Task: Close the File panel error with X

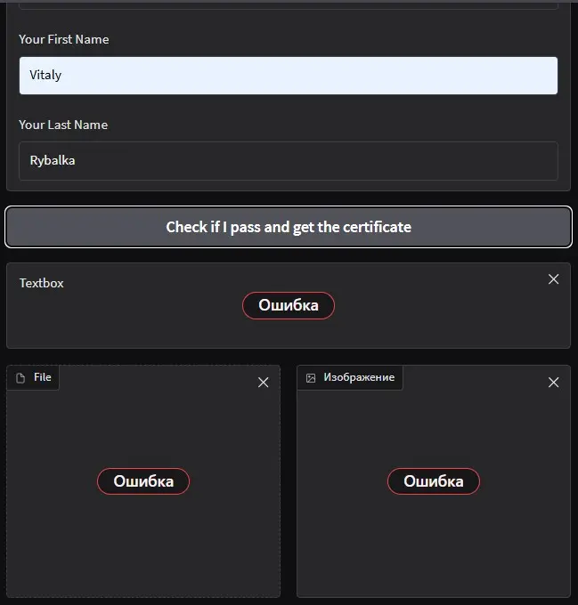Action: click(x=264, y=383)
